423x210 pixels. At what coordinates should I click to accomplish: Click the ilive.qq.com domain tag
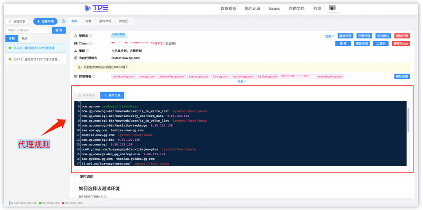point(221,76)
